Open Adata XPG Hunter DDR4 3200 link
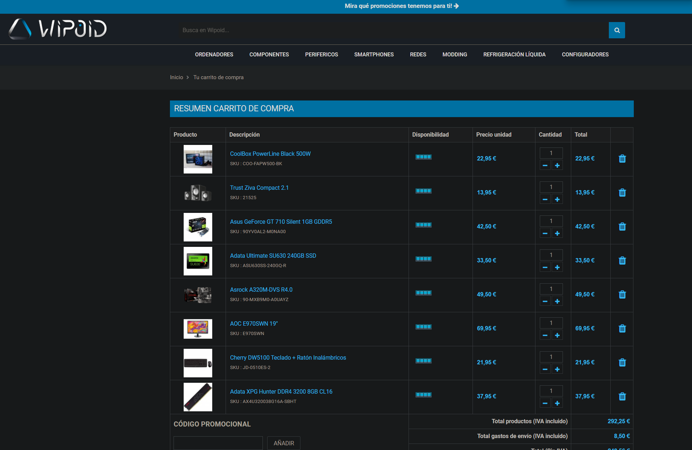 pyautogui.click(x=281, y=392)
